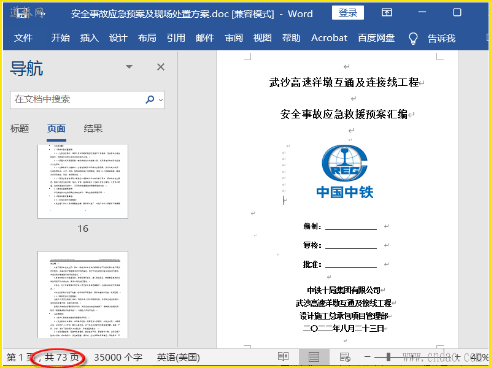Open the 引用 ribbon tab

tap(176, 38)
